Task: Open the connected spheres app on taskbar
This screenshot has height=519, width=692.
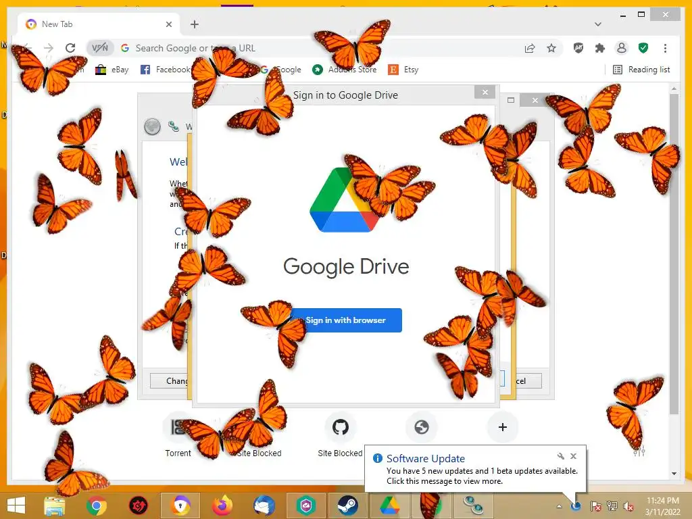Action: point(473,505)
